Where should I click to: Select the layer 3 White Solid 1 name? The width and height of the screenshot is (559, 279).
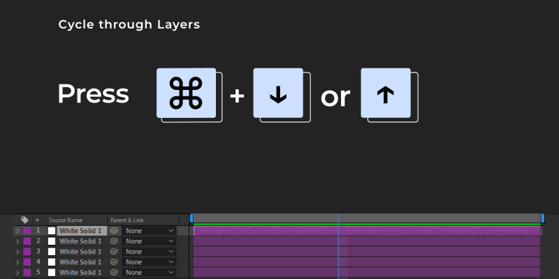point(80,252)
